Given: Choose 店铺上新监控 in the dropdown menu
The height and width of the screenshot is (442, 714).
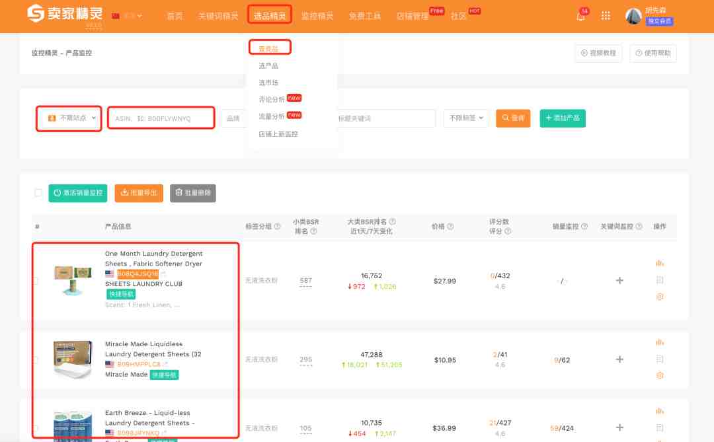Looking at the screenshot, I should click(278, 134).
